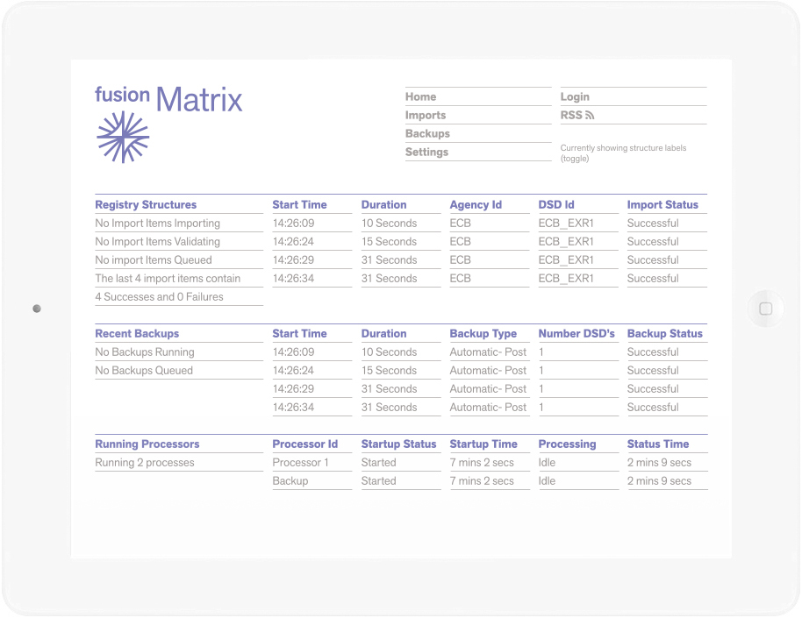Click the Login link
The width and height of the screenshot is (802, 618).
(x=575, y=97)
